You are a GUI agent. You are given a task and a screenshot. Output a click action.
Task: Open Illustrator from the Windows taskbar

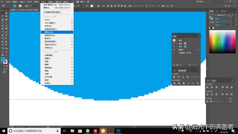(x=111, y=131)
